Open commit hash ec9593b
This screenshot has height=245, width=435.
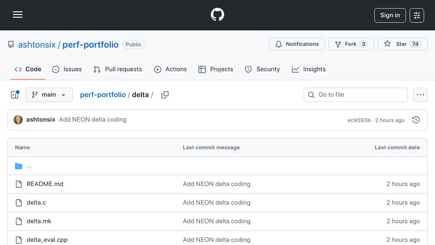coord(359,120)
